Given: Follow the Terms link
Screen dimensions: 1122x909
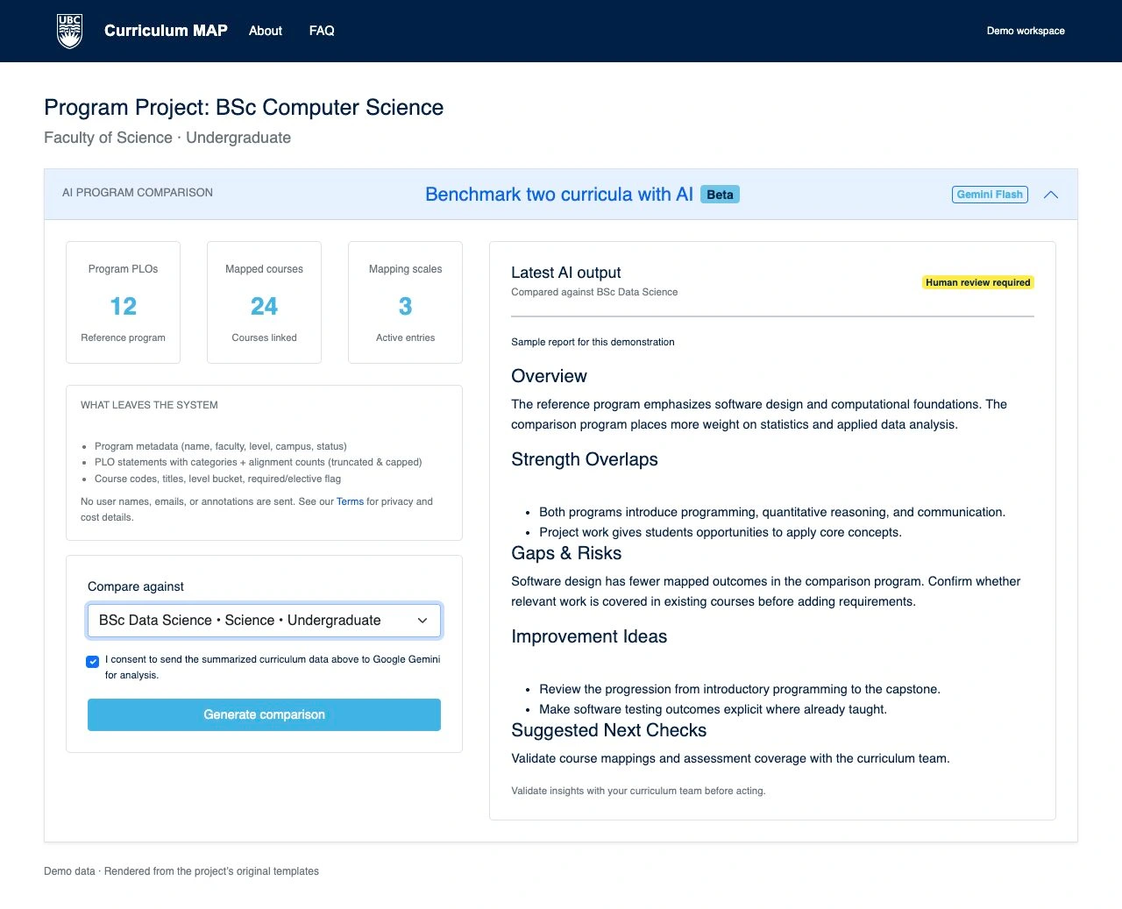Looking at the screenshot, I should pos(350,501).
